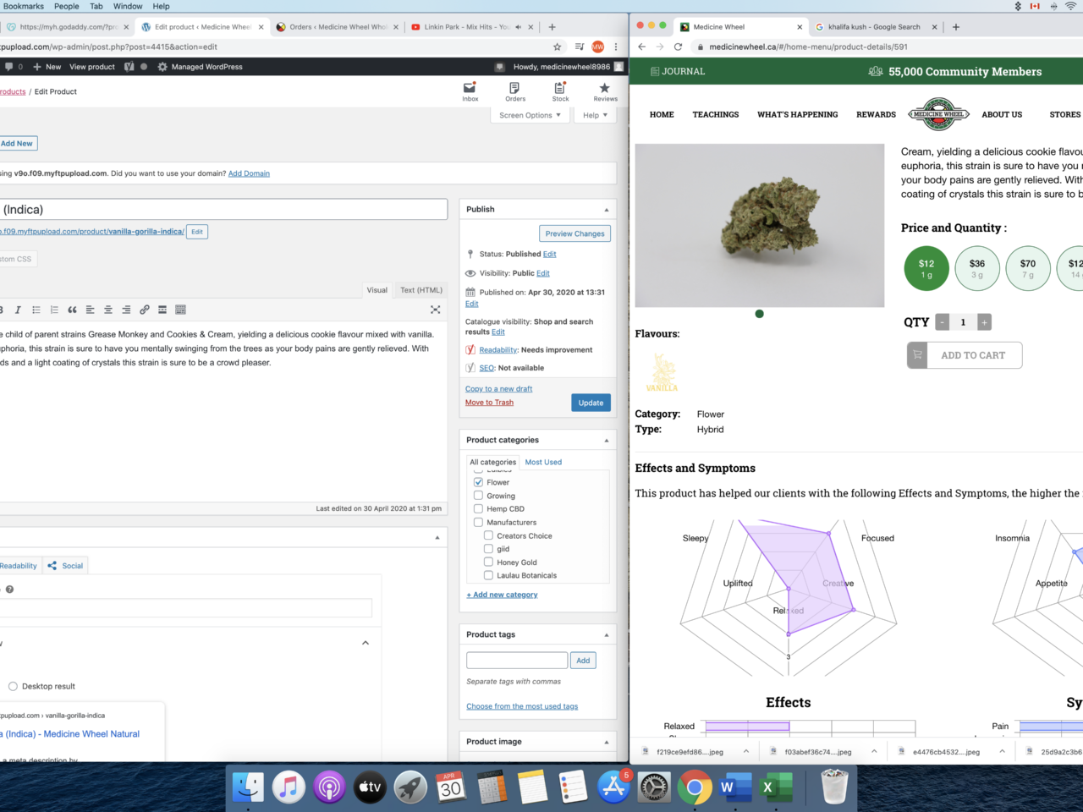The width and height of the screenshot is (1083, 812).
Task: Open the Screen Options dropdown
Action: 530,115
